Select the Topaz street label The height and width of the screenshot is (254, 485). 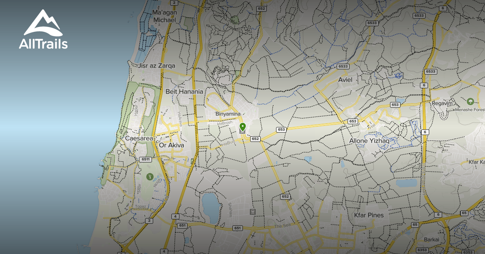(141, 206)
